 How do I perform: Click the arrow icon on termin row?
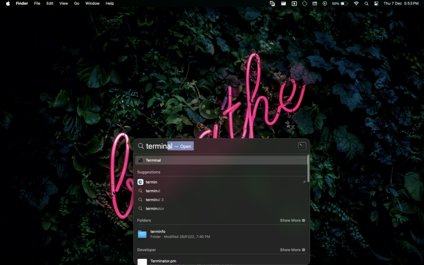304,182
